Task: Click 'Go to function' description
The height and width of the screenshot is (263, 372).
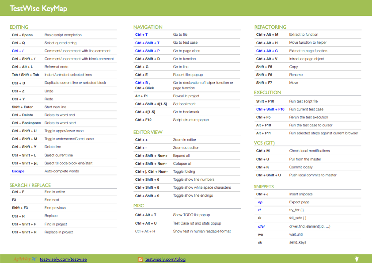Action: 184,59
